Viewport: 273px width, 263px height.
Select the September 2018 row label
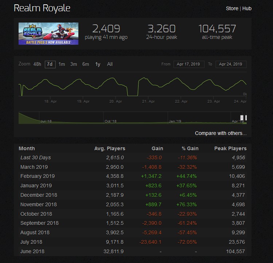pyautogui.click(x=39, y=223)
